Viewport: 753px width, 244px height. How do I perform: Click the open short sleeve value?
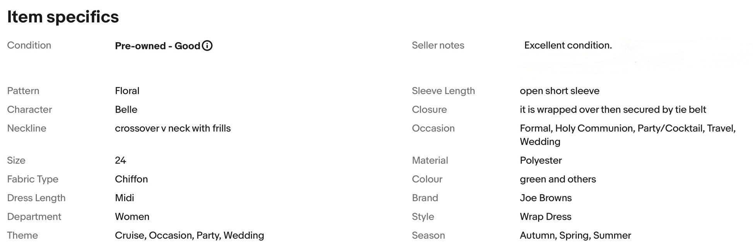(x=559, y=91)
